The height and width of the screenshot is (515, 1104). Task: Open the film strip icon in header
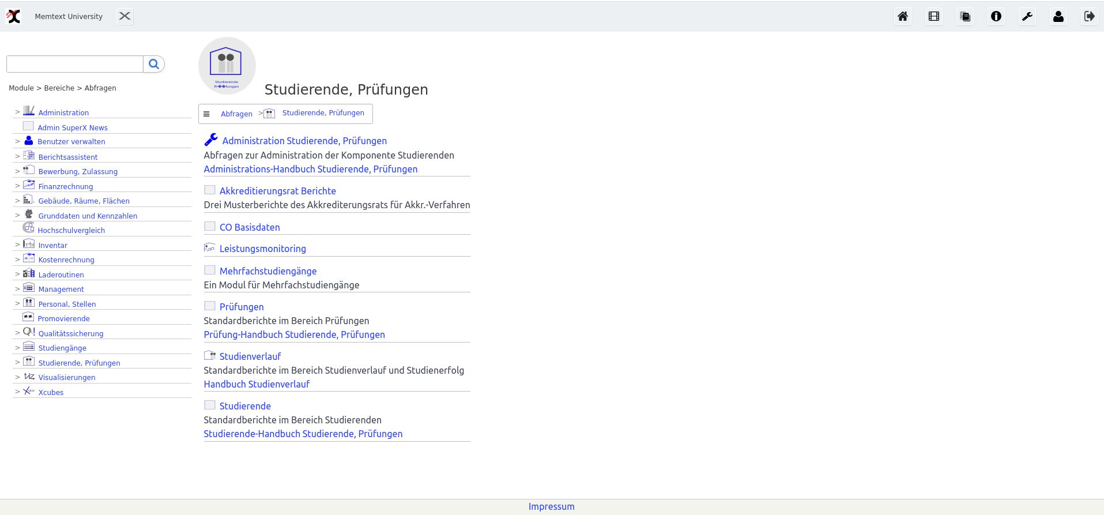934,17
